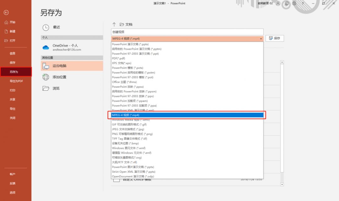339x201 pixels.
Task: Choose XPS 文档(*.xps) format
Action: click(187, 63)
